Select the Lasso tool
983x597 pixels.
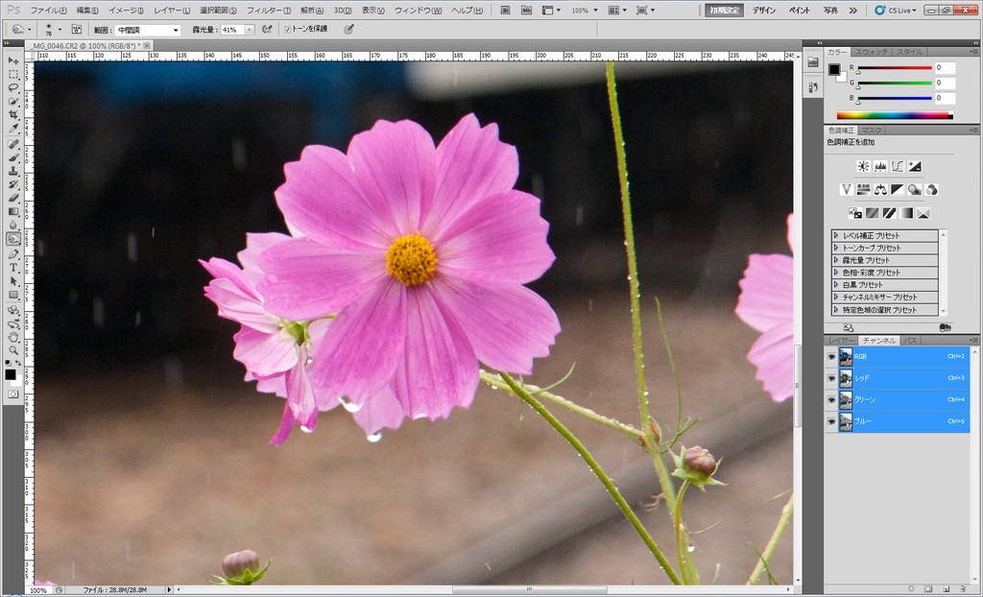pyautogui.click(x=13, y=87)
